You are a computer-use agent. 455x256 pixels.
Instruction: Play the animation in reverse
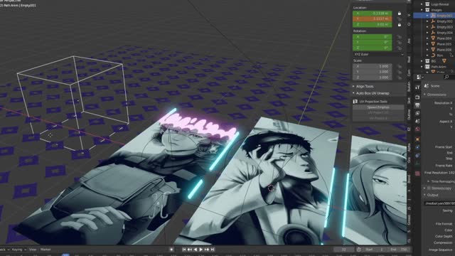pos(196,250)
